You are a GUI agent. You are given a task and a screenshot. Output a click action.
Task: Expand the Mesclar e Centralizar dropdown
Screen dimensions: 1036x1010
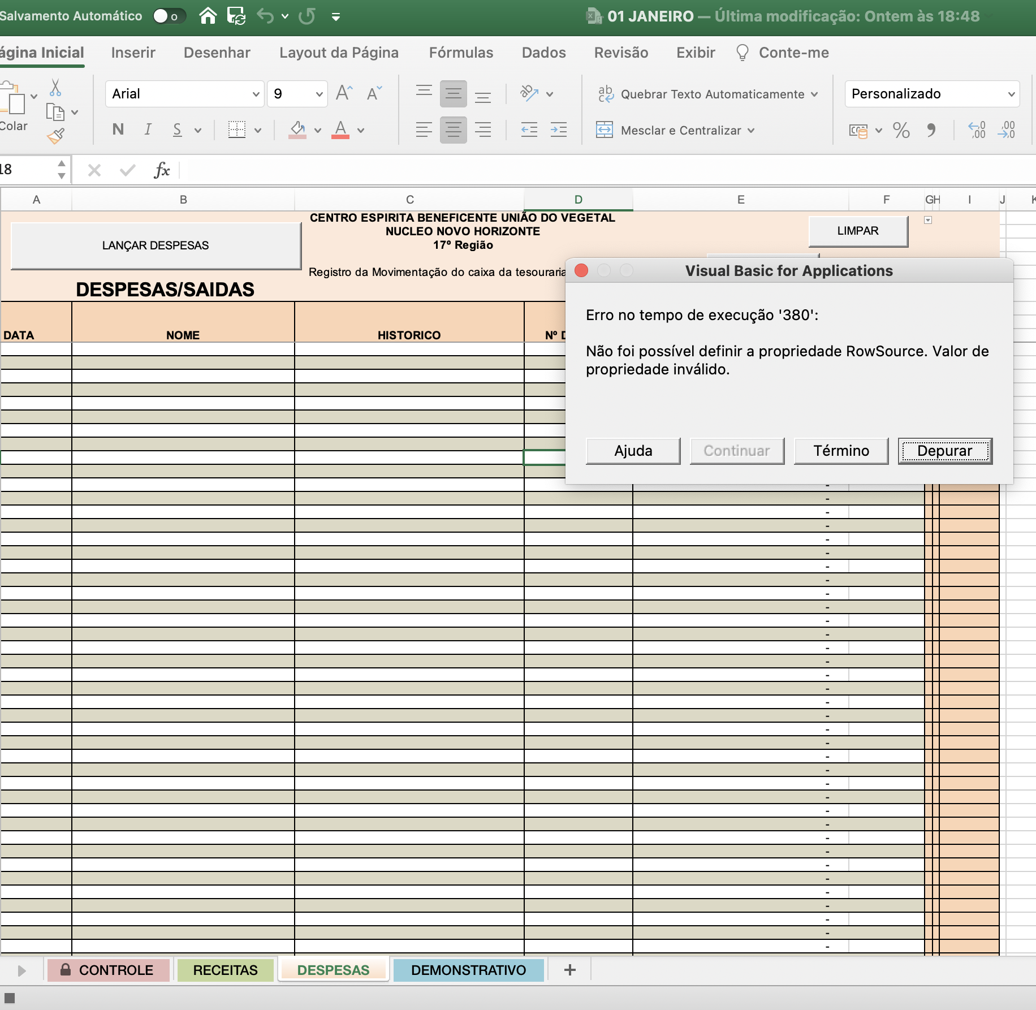(751, 131)
